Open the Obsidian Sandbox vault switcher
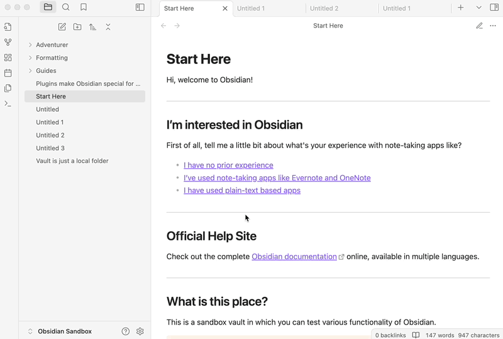 pos(60,331)
